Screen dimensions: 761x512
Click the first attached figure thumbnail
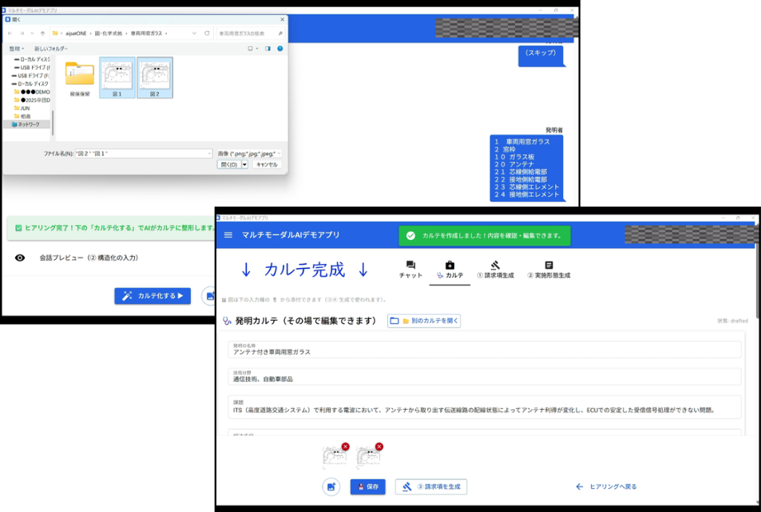point(335,459)
